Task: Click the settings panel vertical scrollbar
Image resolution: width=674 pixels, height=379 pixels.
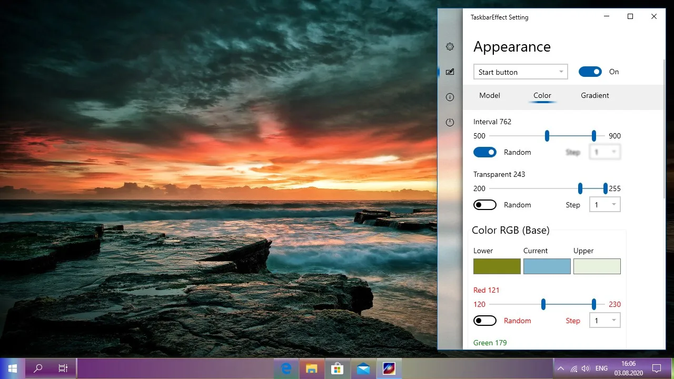Action: 665,129
